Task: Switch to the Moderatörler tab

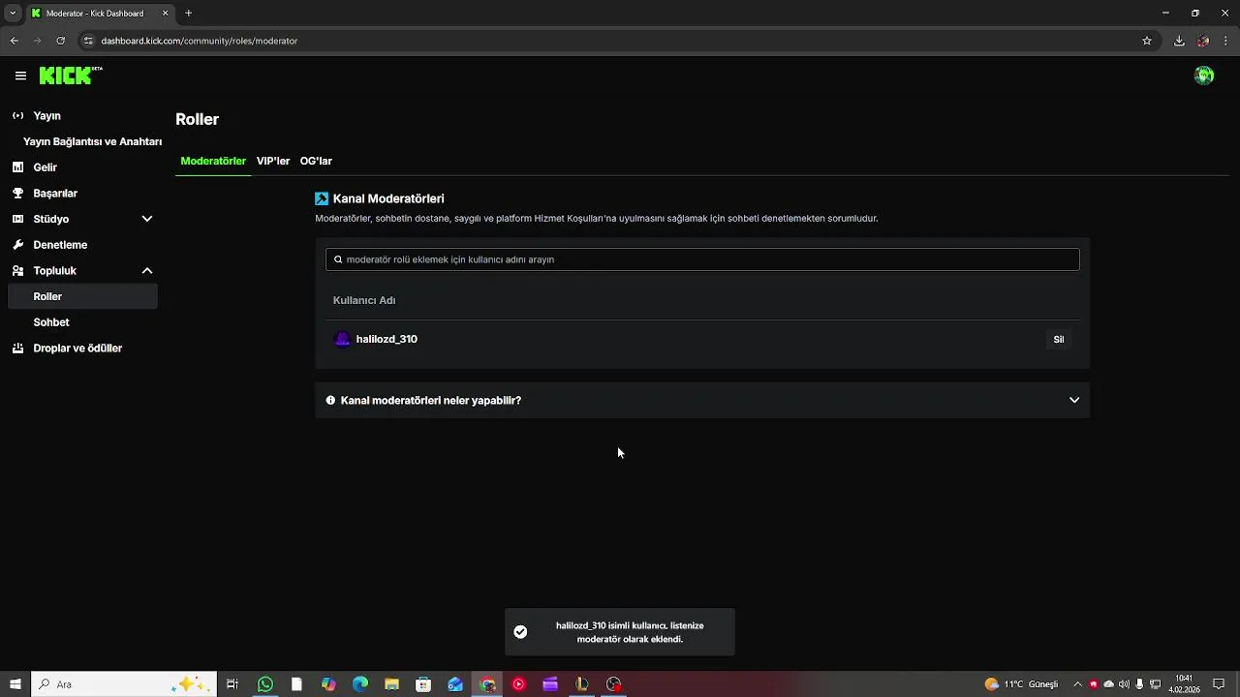Action: click(213, 161)
